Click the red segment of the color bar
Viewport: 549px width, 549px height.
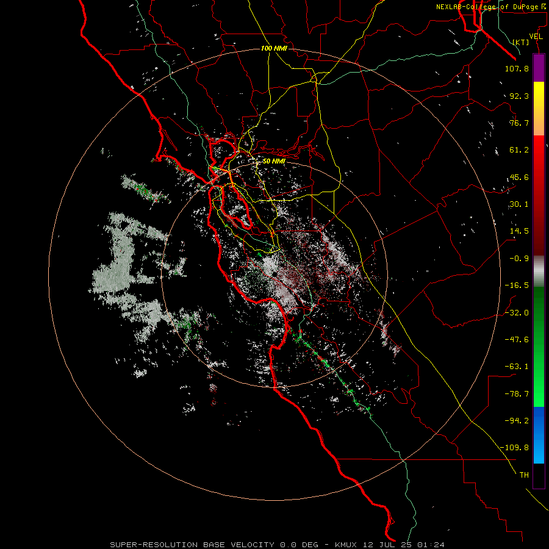tap(539, 195)
